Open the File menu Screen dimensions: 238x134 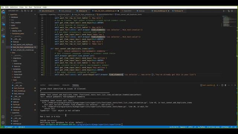(x=2, y=7)
